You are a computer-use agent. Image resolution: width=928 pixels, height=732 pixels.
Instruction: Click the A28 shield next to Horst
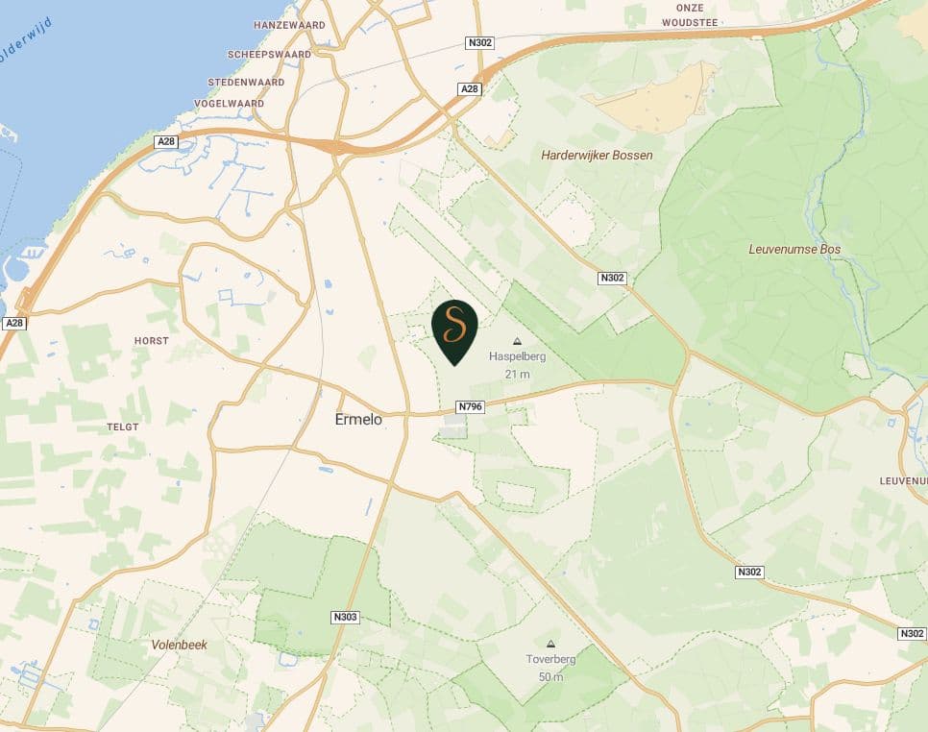click(x=14, y=323)
